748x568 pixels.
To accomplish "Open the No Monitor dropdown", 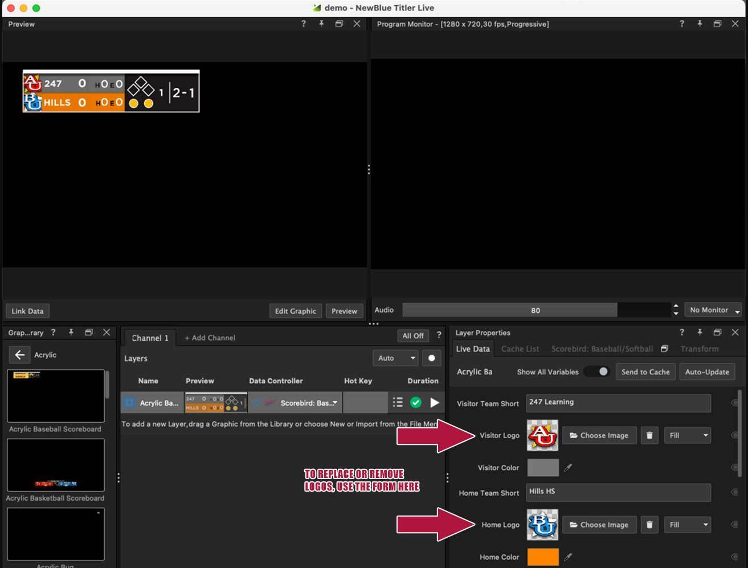I will 713,310.
